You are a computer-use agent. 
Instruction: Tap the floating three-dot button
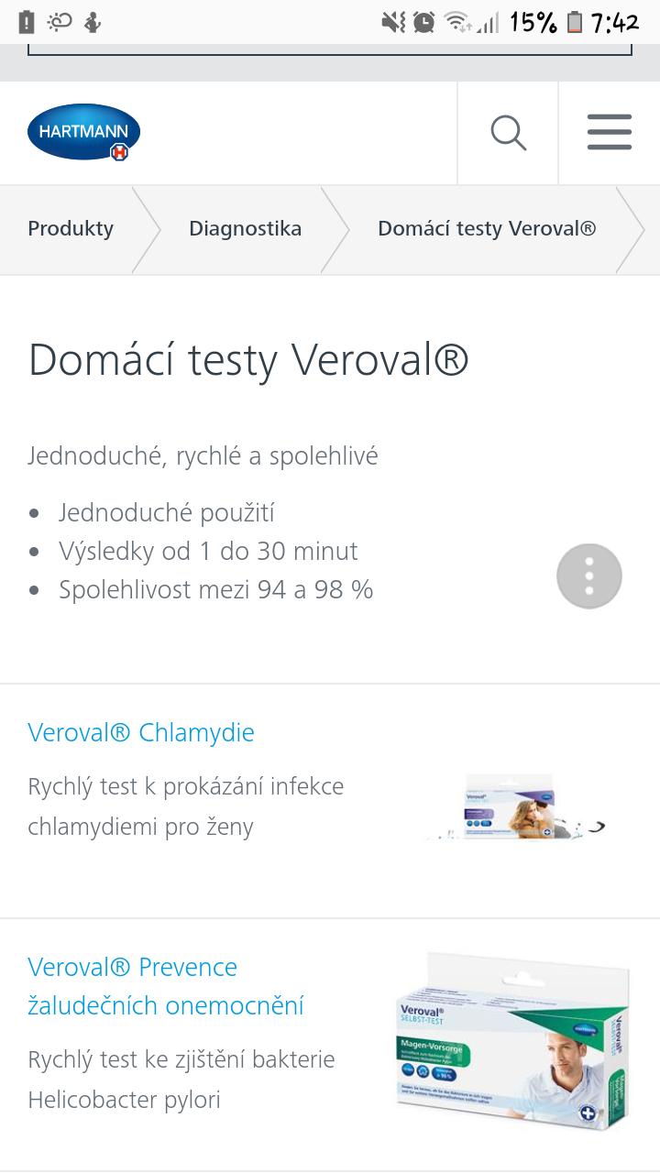[589, 576]
